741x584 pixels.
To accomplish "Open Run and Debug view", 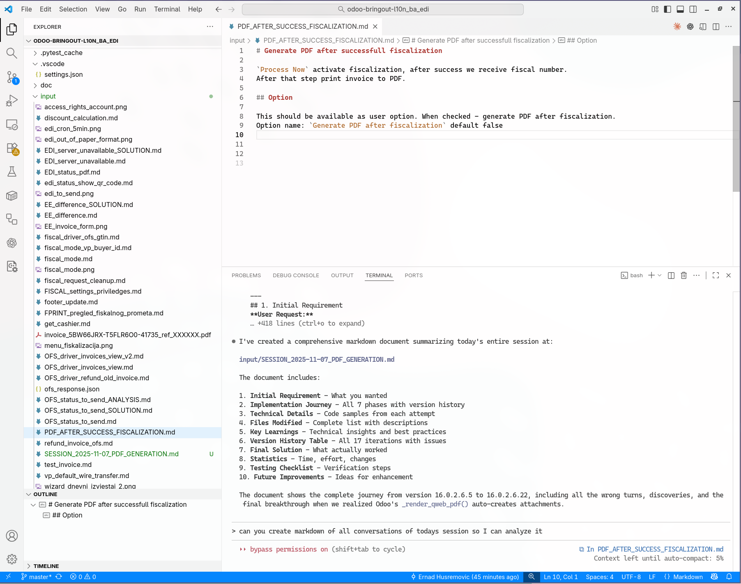I will click(x=12, y=101).
